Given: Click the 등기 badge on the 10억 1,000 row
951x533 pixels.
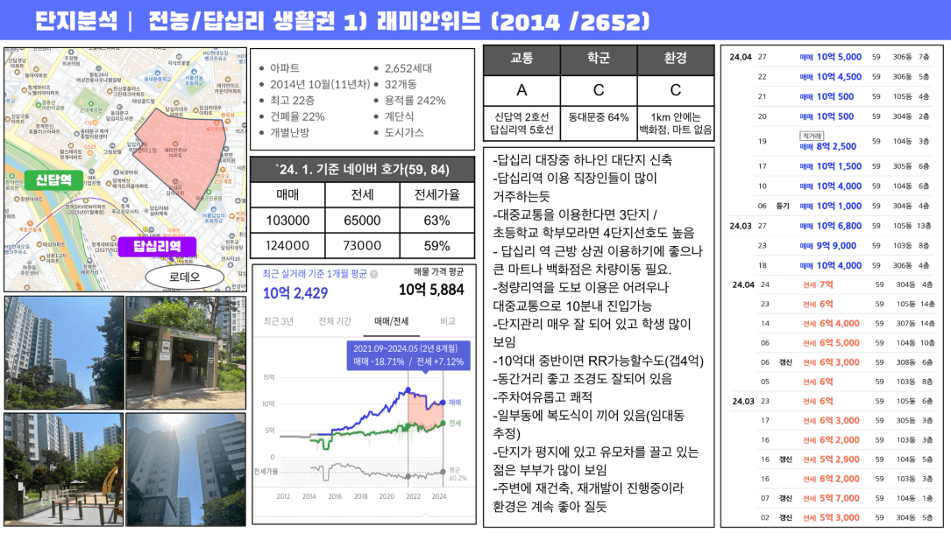Looking at the screenshot, I should click(x=783, y=206).
